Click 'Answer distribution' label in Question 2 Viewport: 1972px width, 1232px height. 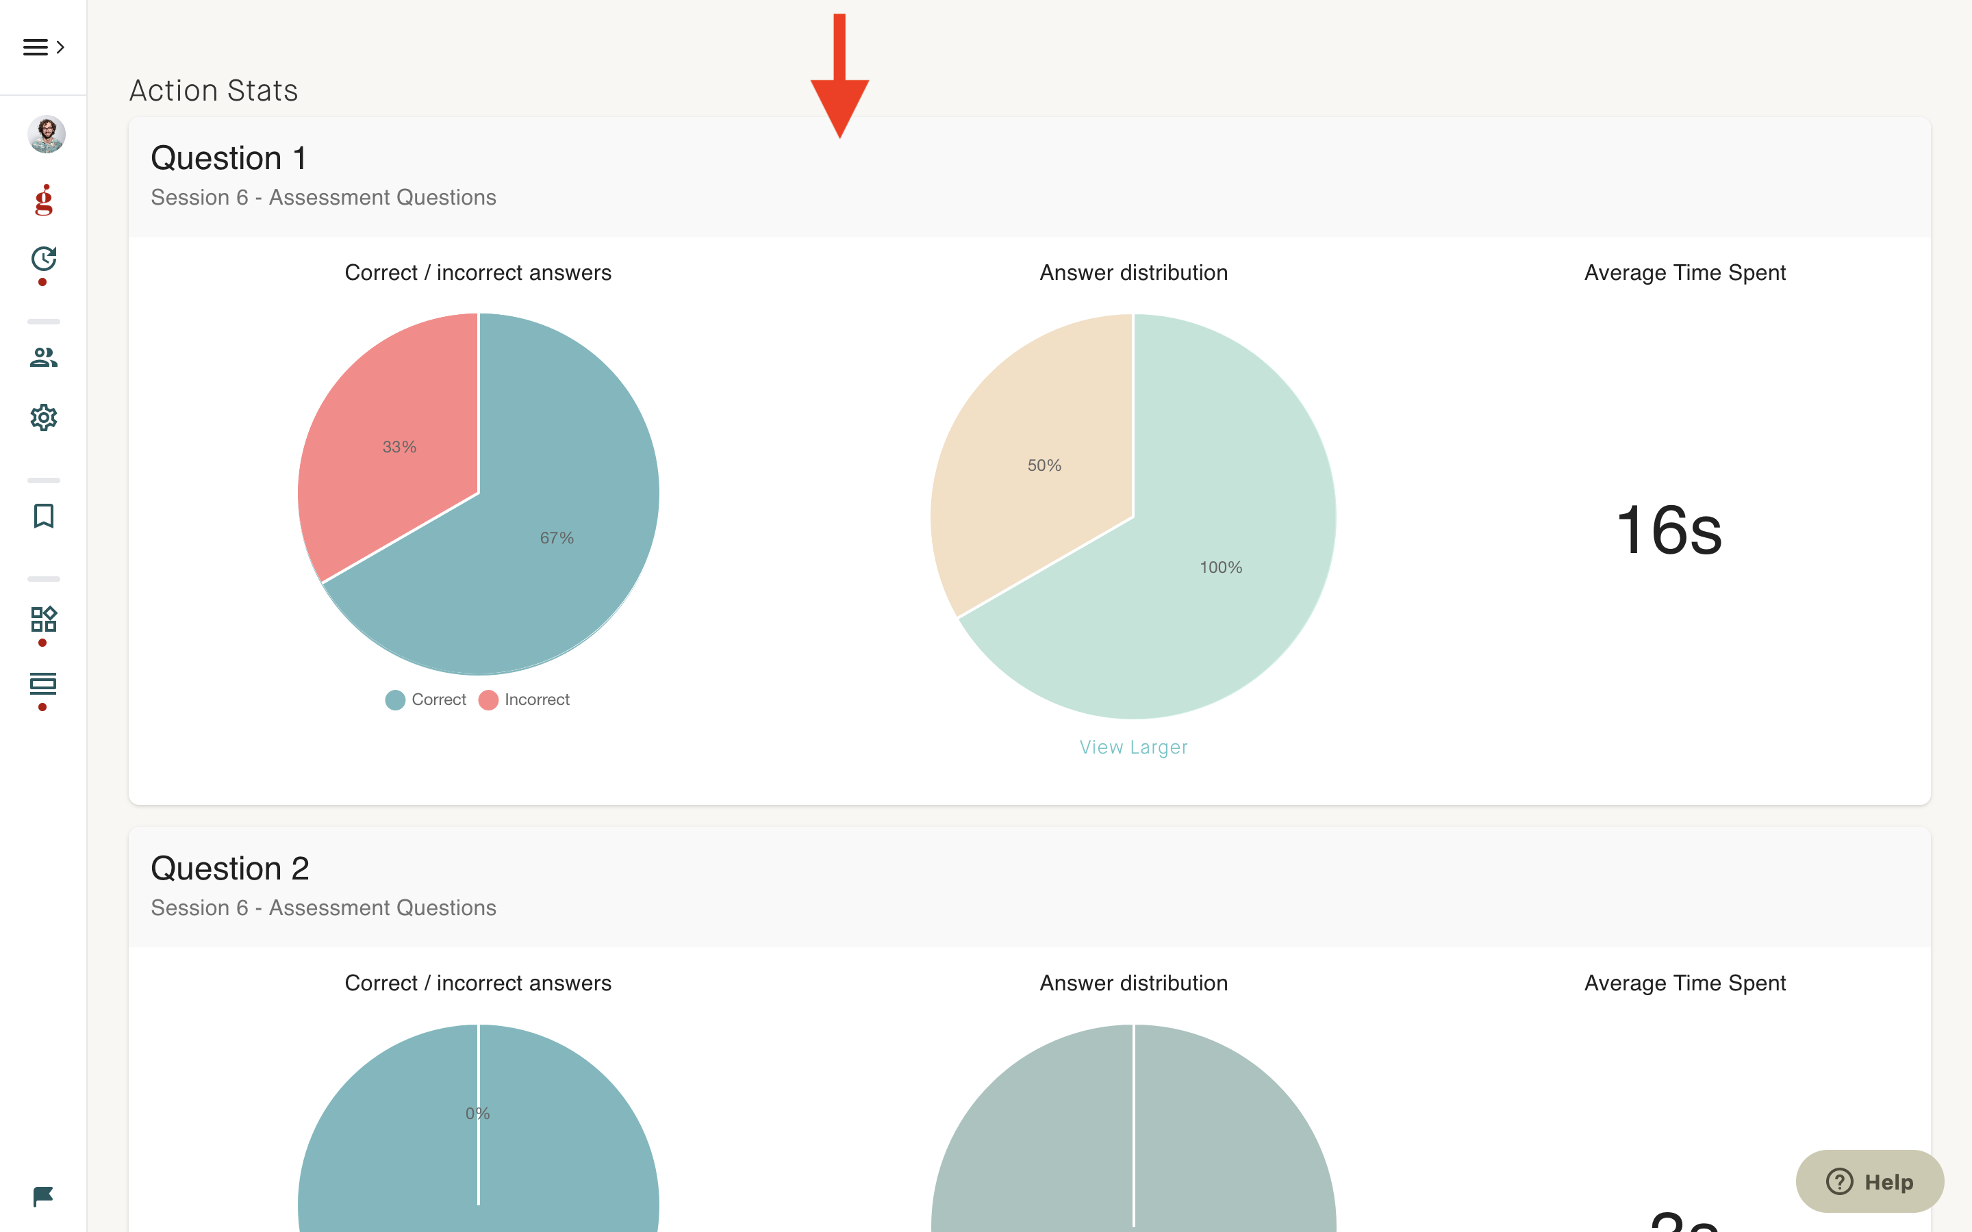1133,983
